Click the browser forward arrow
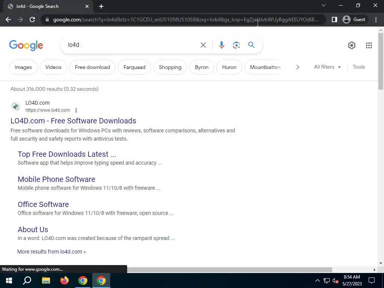Viewport: 384px width, 288px height. tap(20, 19)
